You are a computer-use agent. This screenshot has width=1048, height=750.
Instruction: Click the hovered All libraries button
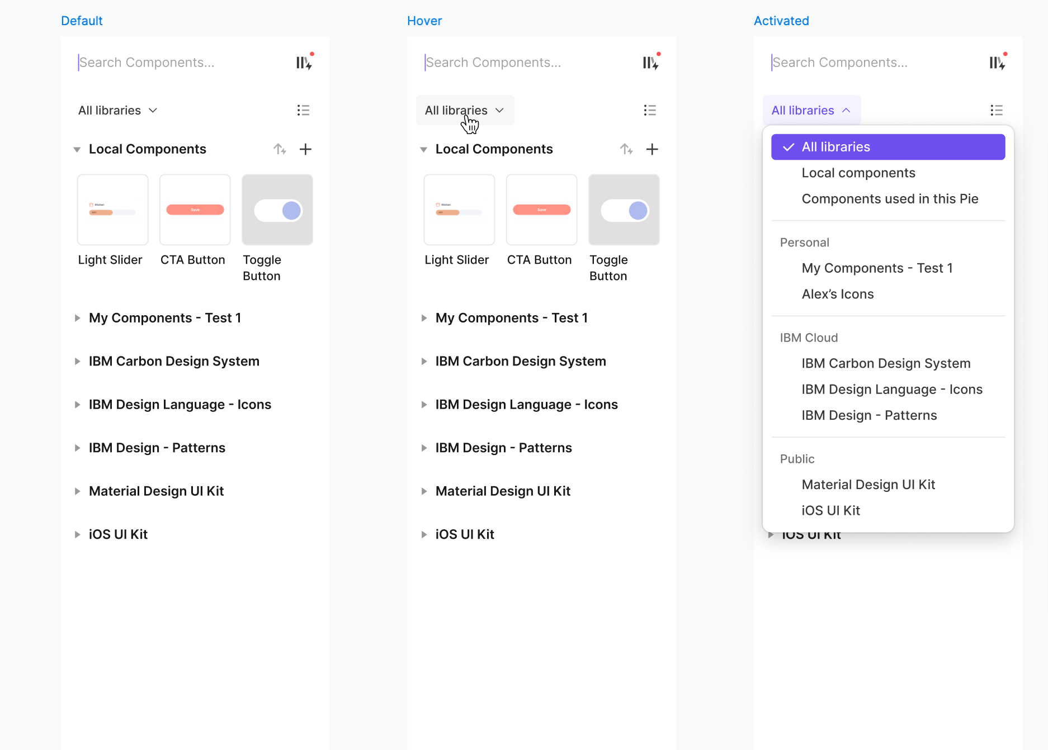(x=465, y=110)
